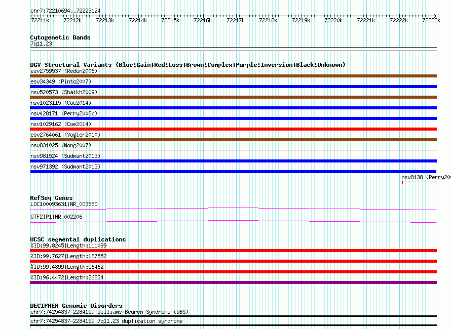Click the nsv520573 (Shaikh2009) label
The height and width of the screenshot is (329, 451).
pyautogui.click(x=64, y=92)
